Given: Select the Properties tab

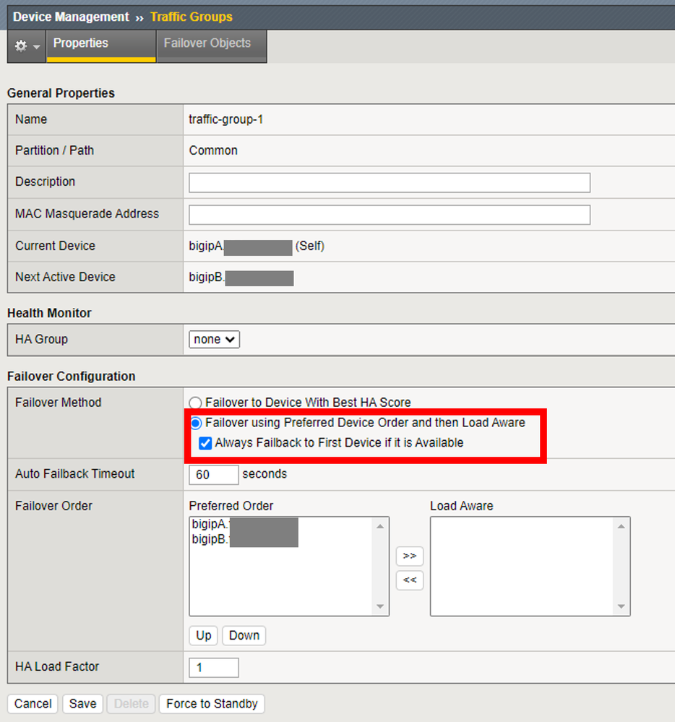Looking at the screenshot, I should click(81, 43).
